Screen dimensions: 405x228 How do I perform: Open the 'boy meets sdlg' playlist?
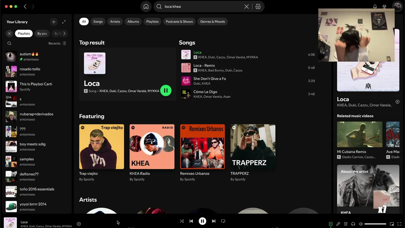(37, 147)
